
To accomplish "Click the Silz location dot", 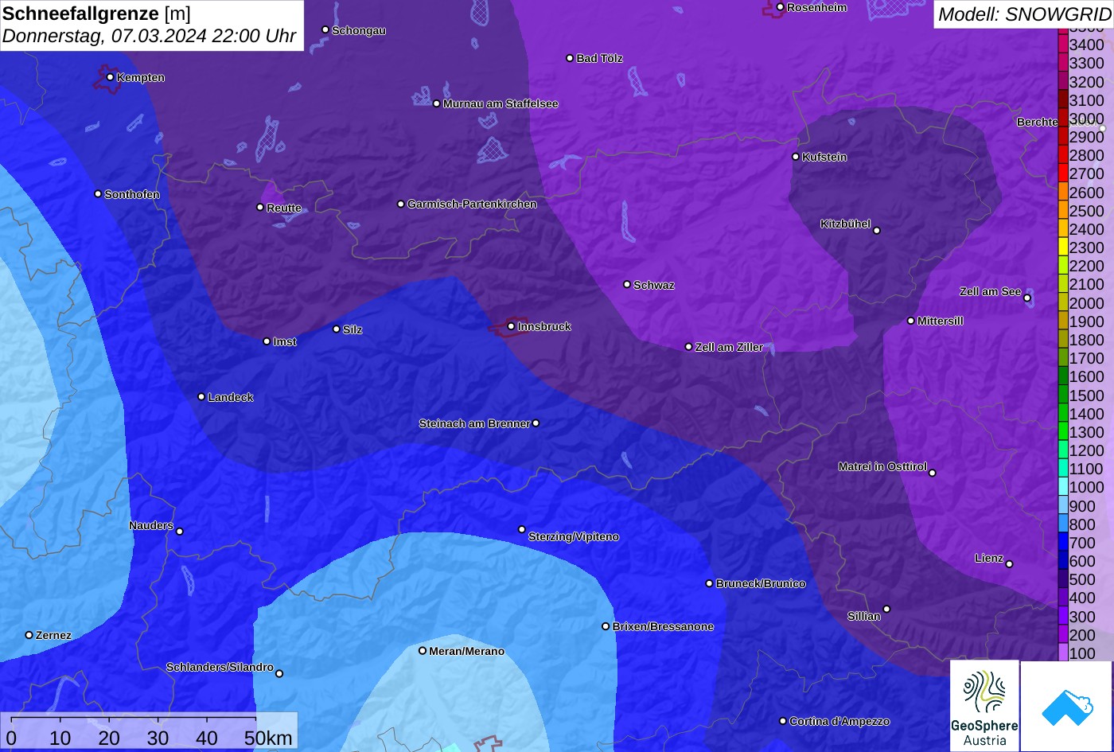I will coord(337,329).
